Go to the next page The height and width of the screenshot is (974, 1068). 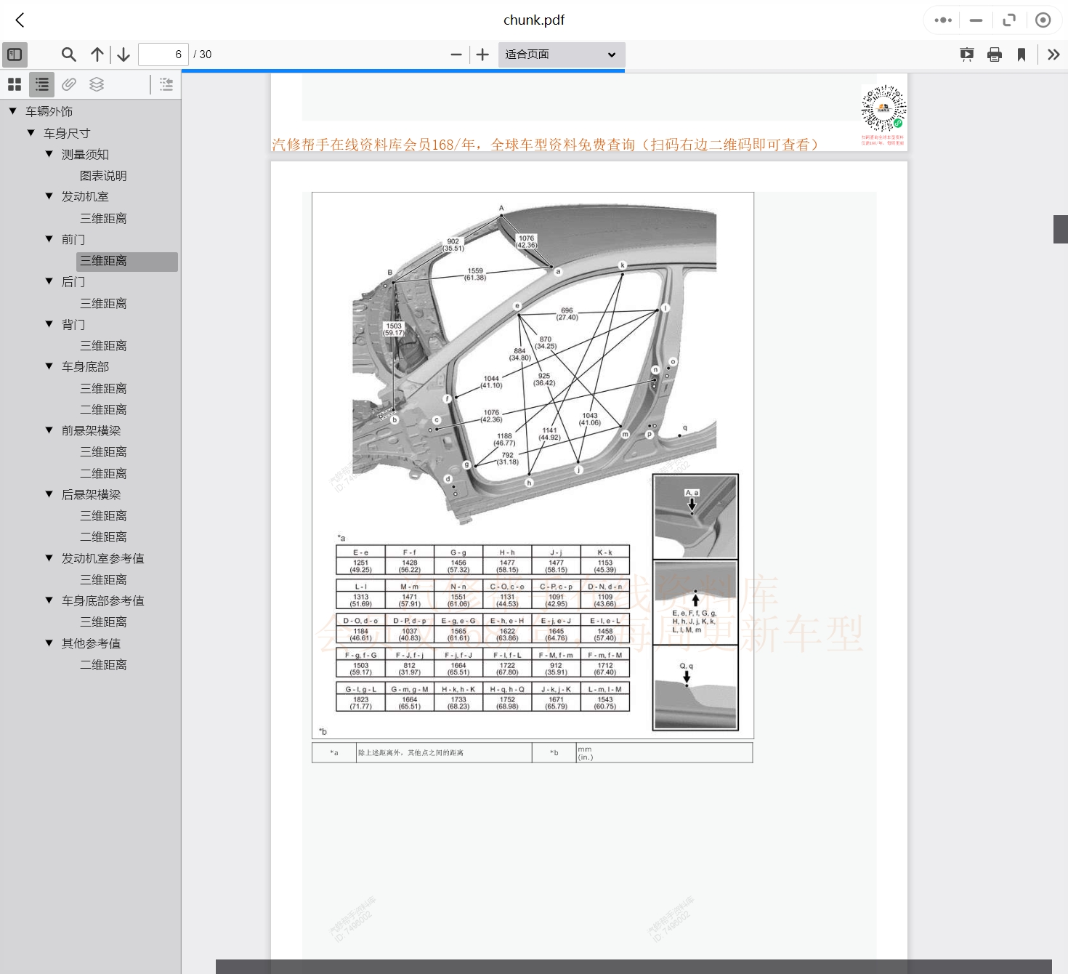pos(124,54)
